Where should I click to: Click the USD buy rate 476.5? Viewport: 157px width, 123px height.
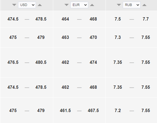(13, 62)
